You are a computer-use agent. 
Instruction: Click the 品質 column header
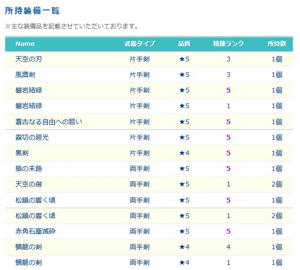point(184,43)
